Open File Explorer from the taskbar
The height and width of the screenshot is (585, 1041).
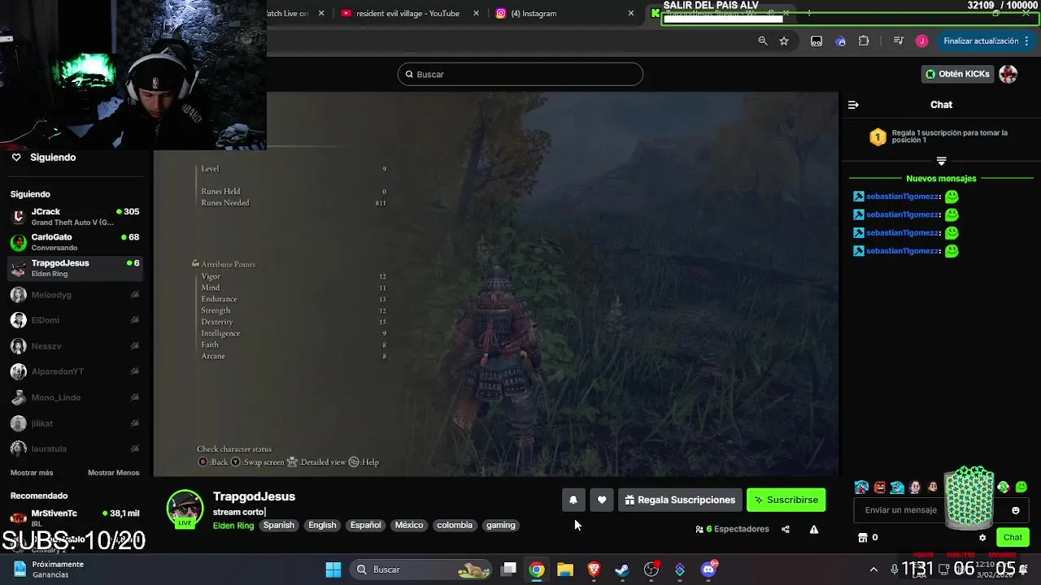565,570
